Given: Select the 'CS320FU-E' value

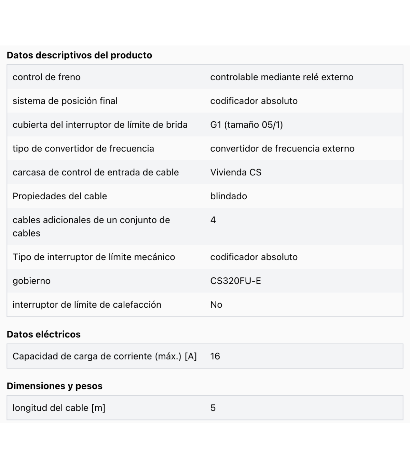Looking at the screenshot, I should pos(236,281).
